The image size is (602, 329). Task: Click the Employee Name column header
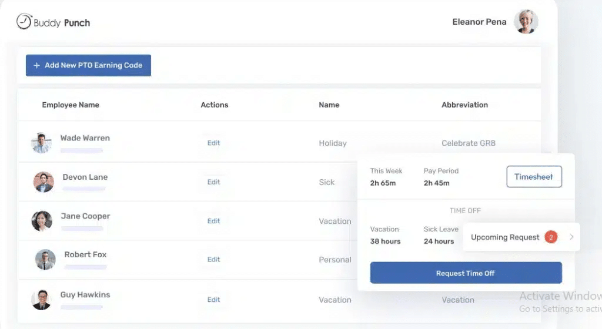[71, 105]
